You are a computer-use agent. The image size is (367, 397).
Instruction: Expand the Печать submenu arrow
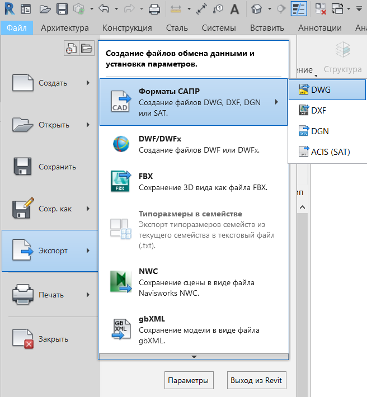tap(88, 295)
